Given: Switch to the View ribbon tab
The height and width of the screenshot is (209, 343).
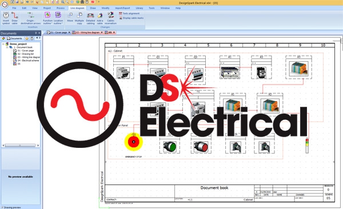Looking at the screenshot, I should click(x=35, y=8).
